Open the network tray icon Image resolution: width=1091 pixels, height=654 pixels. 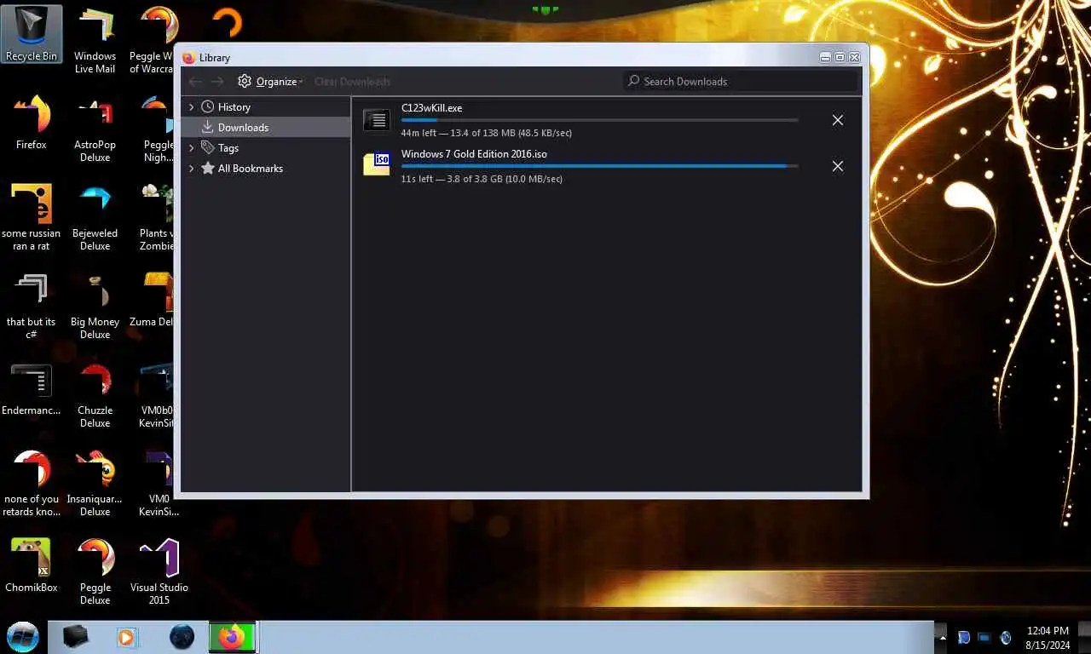[984, 637]
